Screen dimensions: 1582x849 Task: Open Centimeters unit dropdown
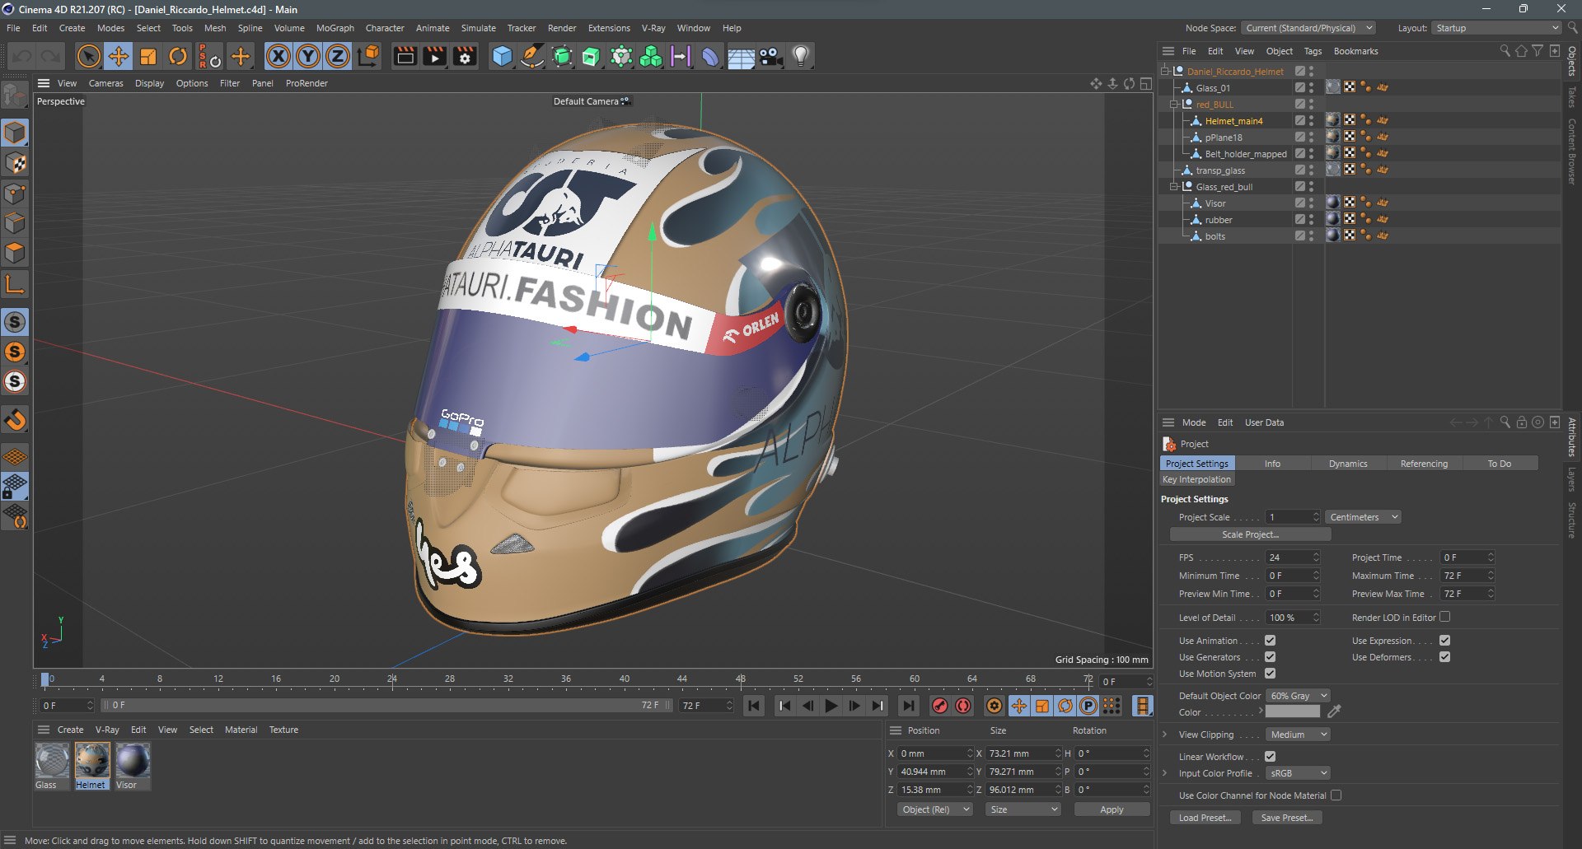coord(1364,517)
